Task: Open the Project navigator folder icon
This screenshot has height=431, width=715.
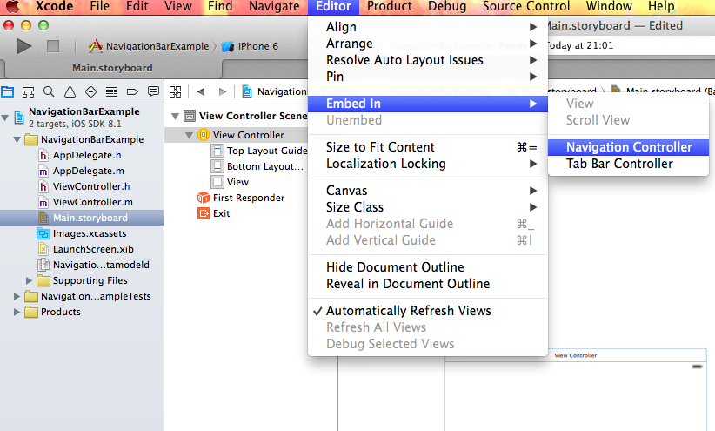Action: point(7,91)
